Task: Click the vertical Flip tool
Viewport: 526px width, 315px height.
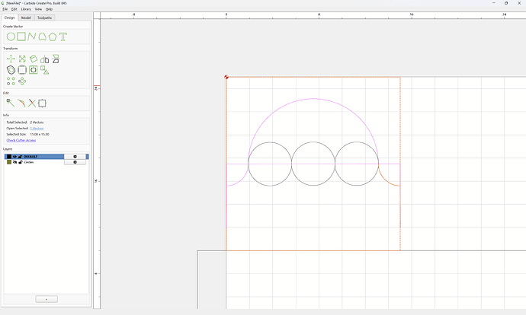Action: coord(56,59)
